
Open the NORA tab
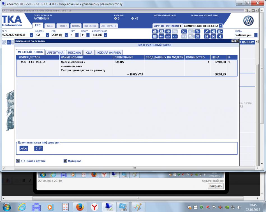pyautogui.click(x=76, y=26)
